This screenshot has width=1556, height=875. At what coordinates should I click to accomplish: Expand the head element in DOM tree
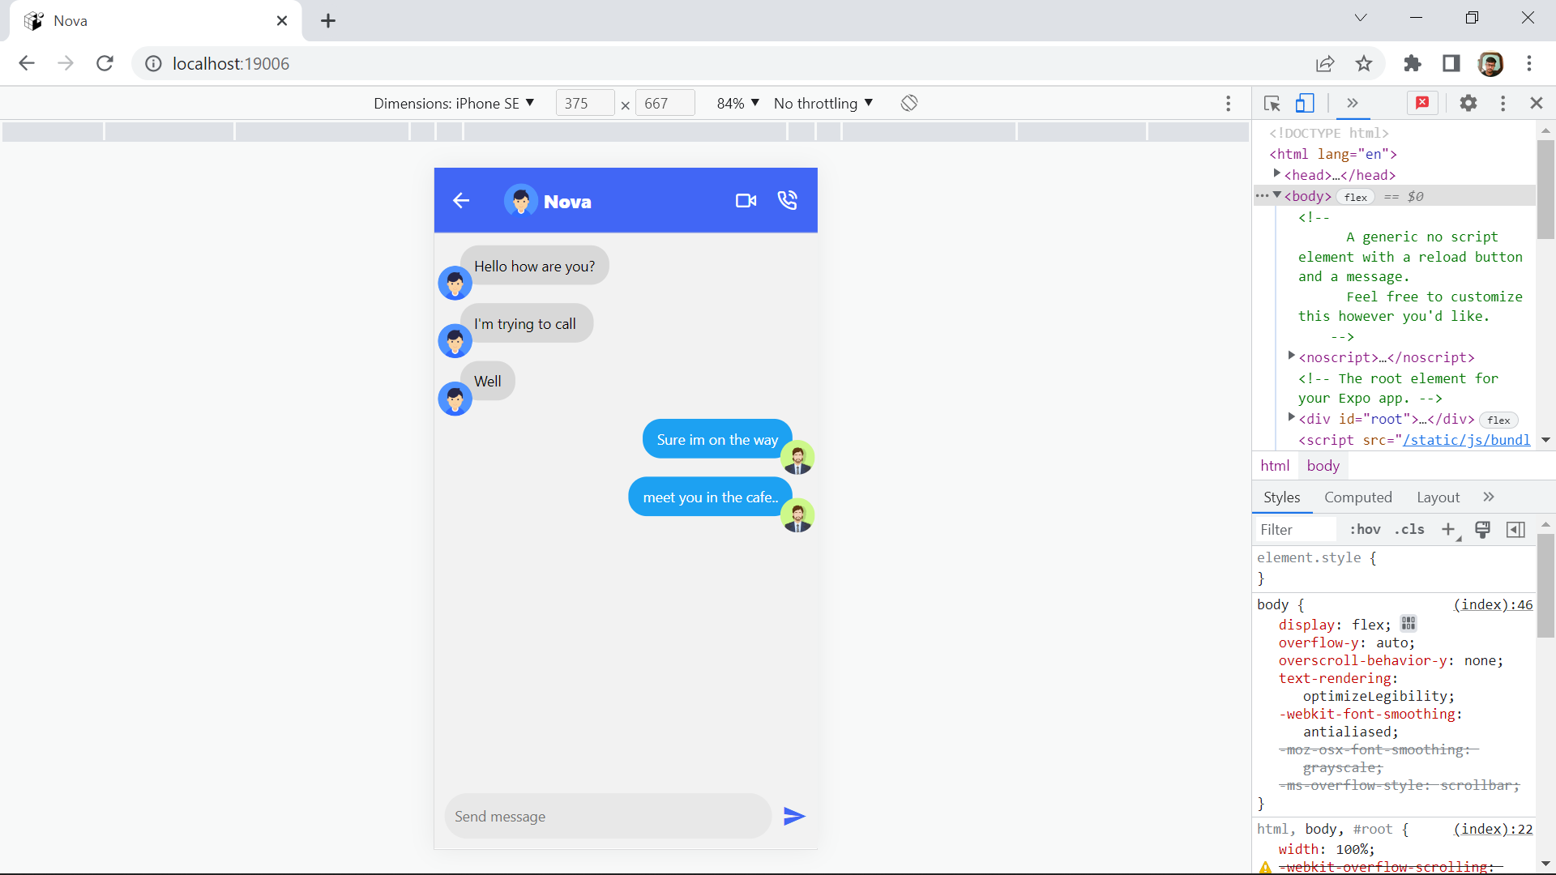point(1277,174)
